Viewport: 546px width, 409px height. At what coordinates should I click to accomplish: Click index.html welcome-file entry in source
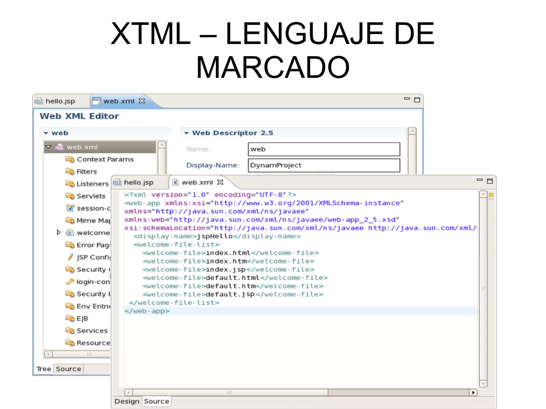pyautogui.click(x=231, y=253)
